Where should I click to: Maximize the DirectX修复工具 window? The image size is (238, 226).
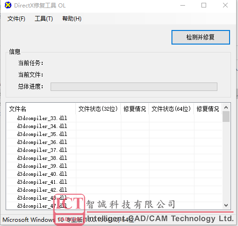[x=204, y=5]
